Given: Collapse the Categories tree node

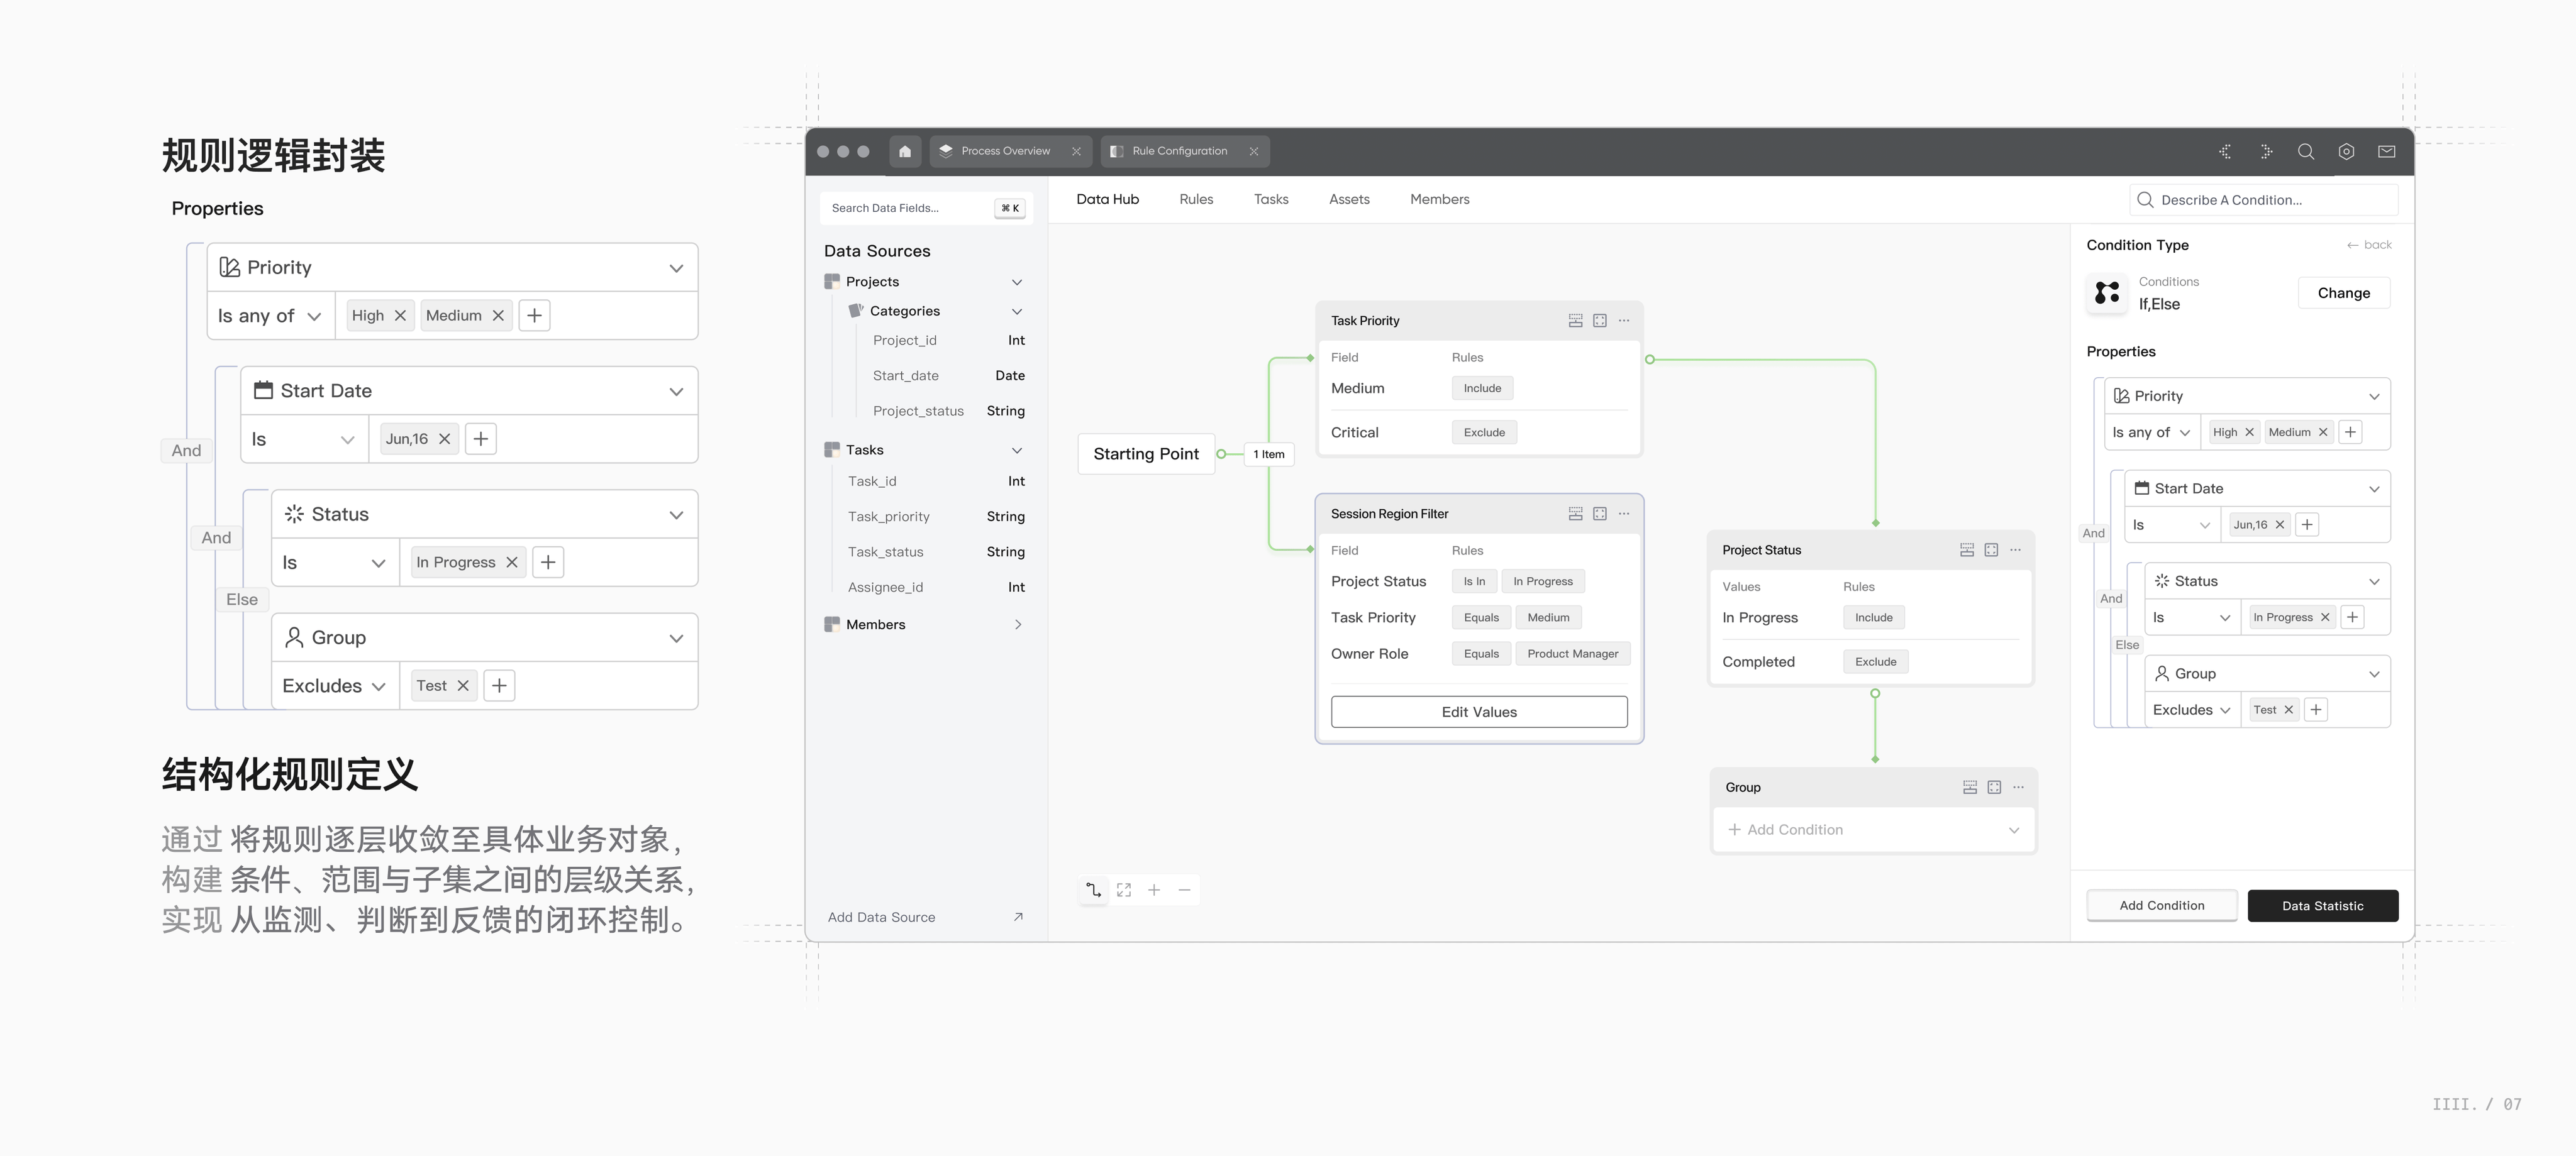Looking at the screenshot, I should click(1016, 312).
